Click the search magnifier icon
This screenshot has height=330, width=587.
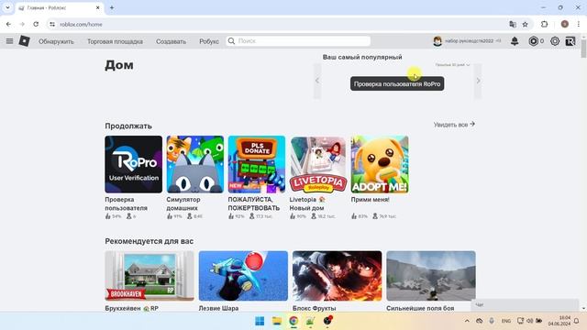[x=232, y=40]
